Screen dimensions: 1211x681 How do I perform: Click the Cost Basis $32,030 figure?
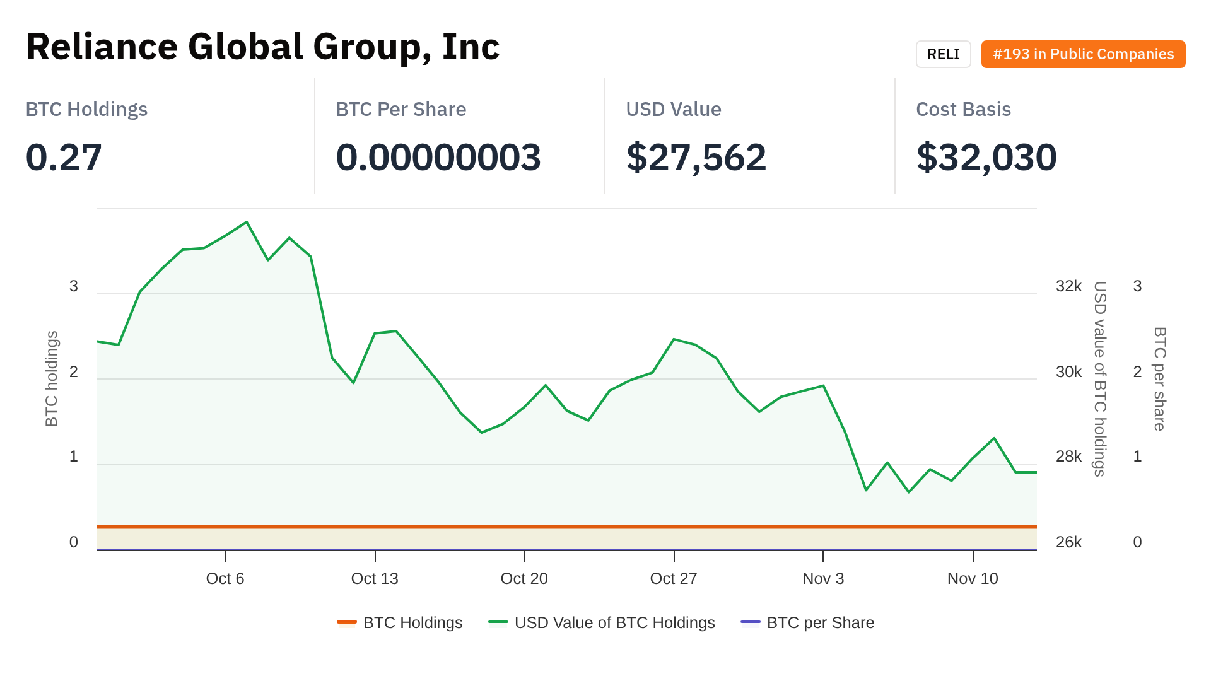pyautogui.click(x=986, y=157)
